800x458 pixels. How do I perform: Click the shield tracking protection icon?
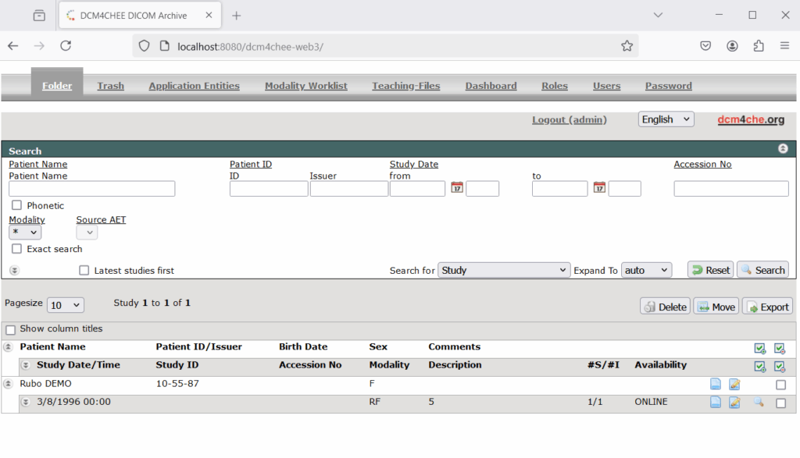tap(145, 46)
